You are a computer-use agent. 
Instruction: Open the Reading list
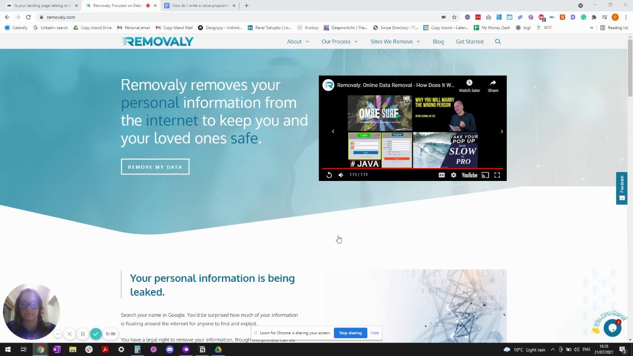coord(614,28)
